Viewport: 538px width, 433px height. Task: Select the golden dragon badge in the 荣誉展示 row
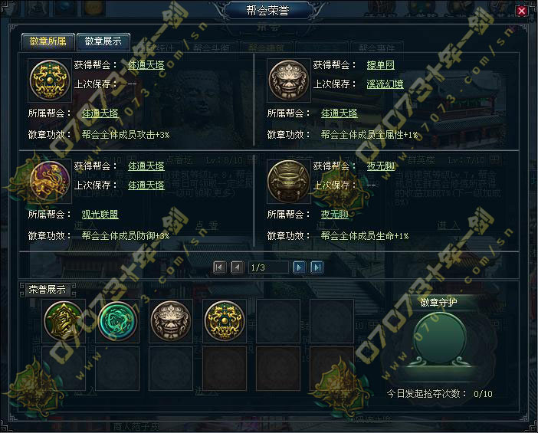(x=225, y=321)
